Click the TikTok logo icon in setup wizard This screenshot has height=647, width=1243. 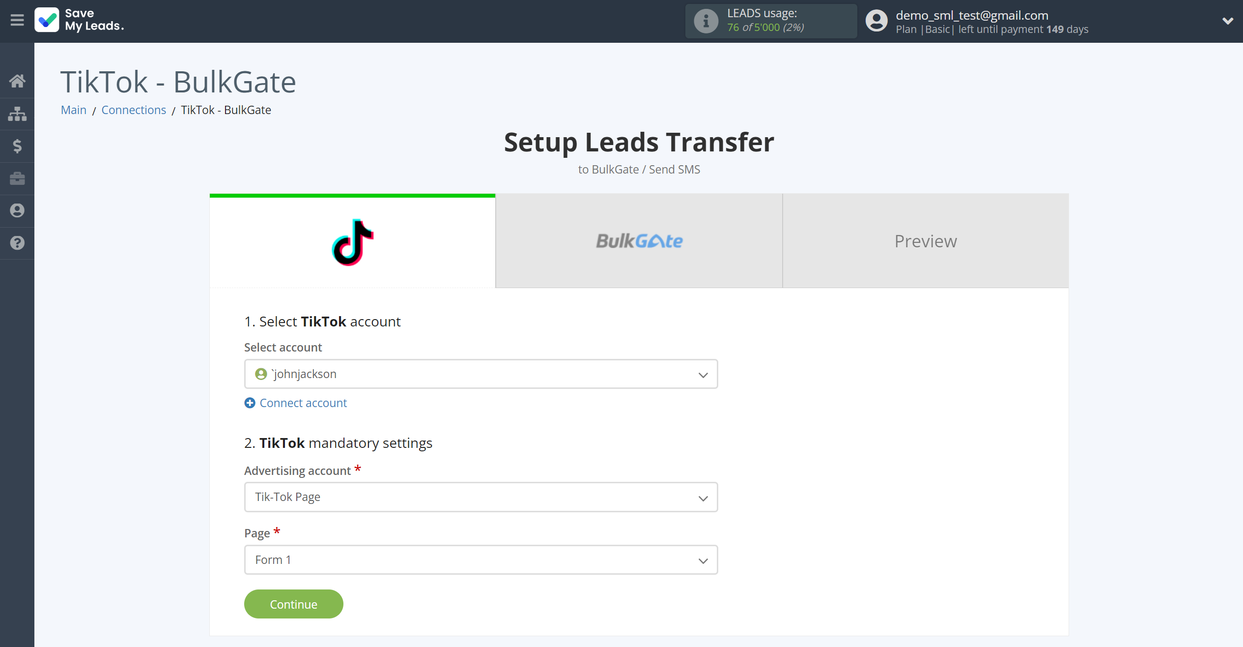(353, 241)
